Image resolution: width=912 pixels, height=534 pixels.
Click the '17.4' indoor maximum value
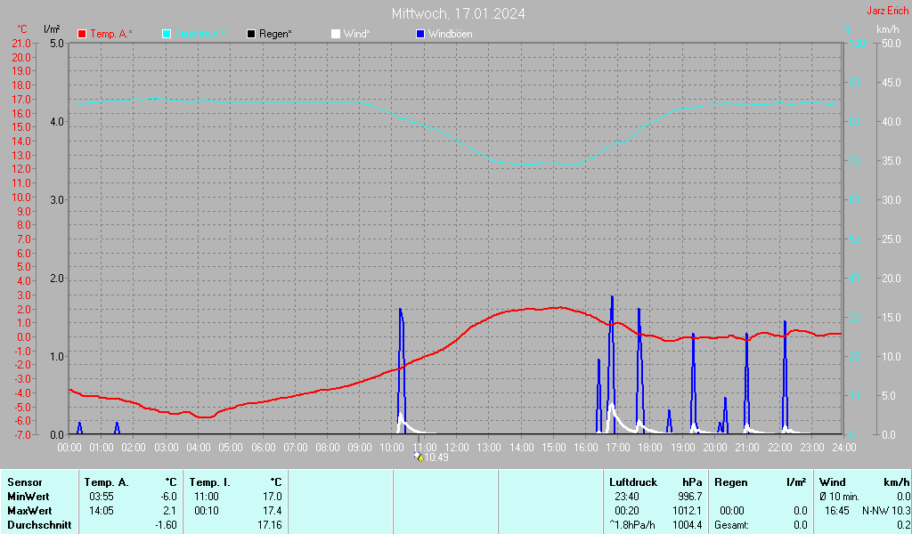coord(273,511)
